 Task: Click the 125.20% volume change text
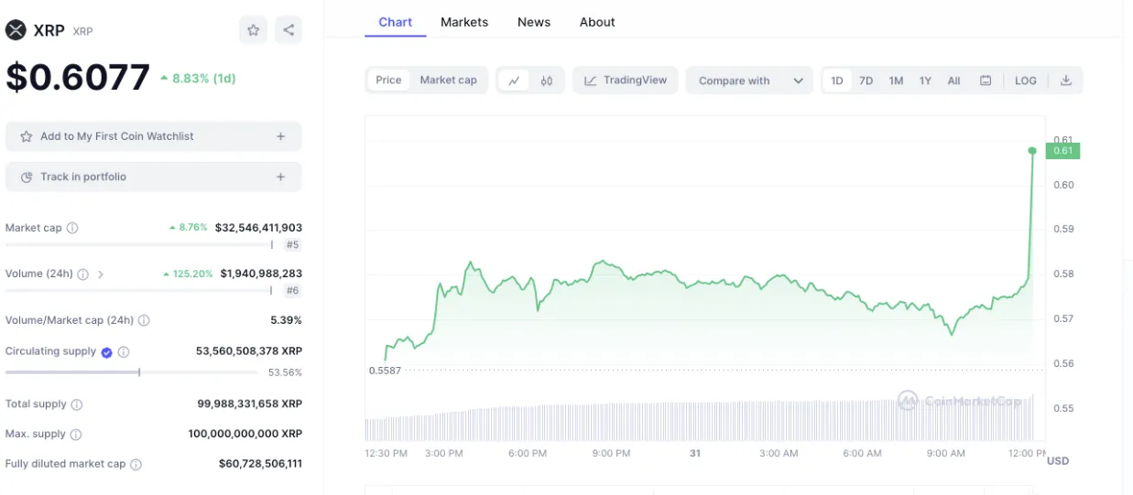pyautogui.click(x=188, y=274)
